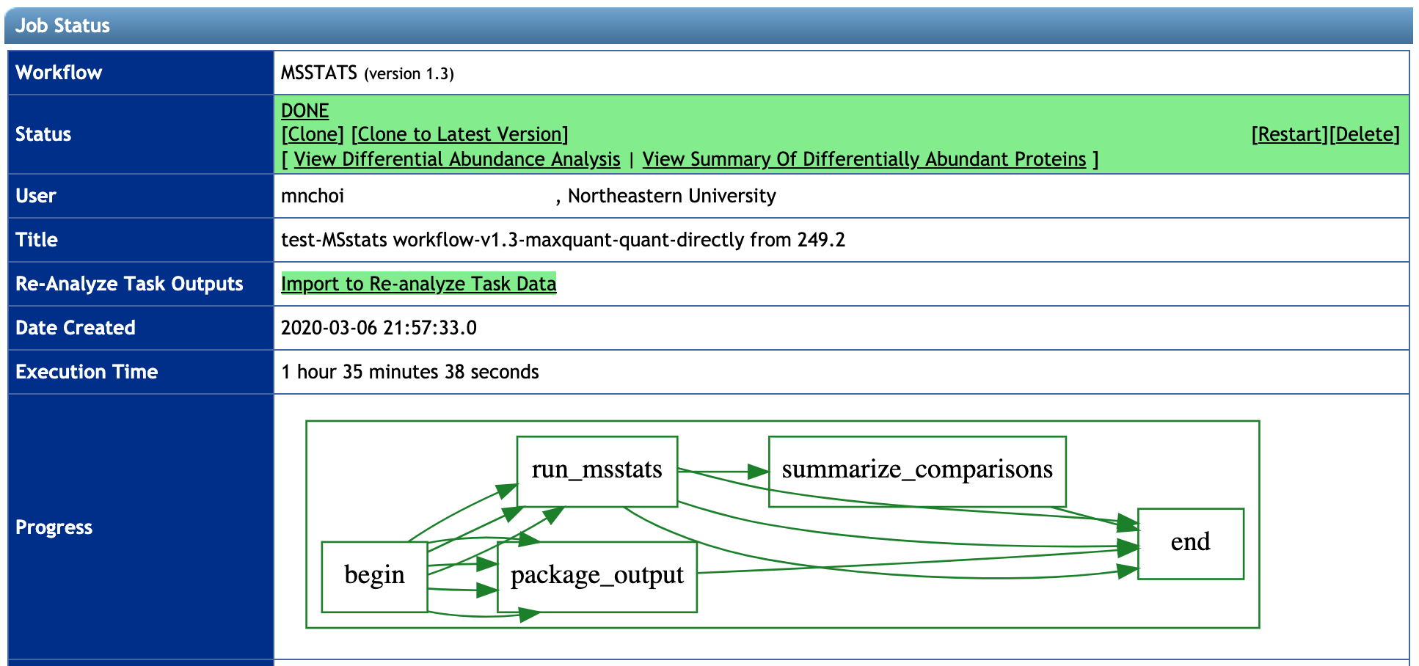
Task: View Differential Abundance Analysis results
Action: click(x=457, y=159)
